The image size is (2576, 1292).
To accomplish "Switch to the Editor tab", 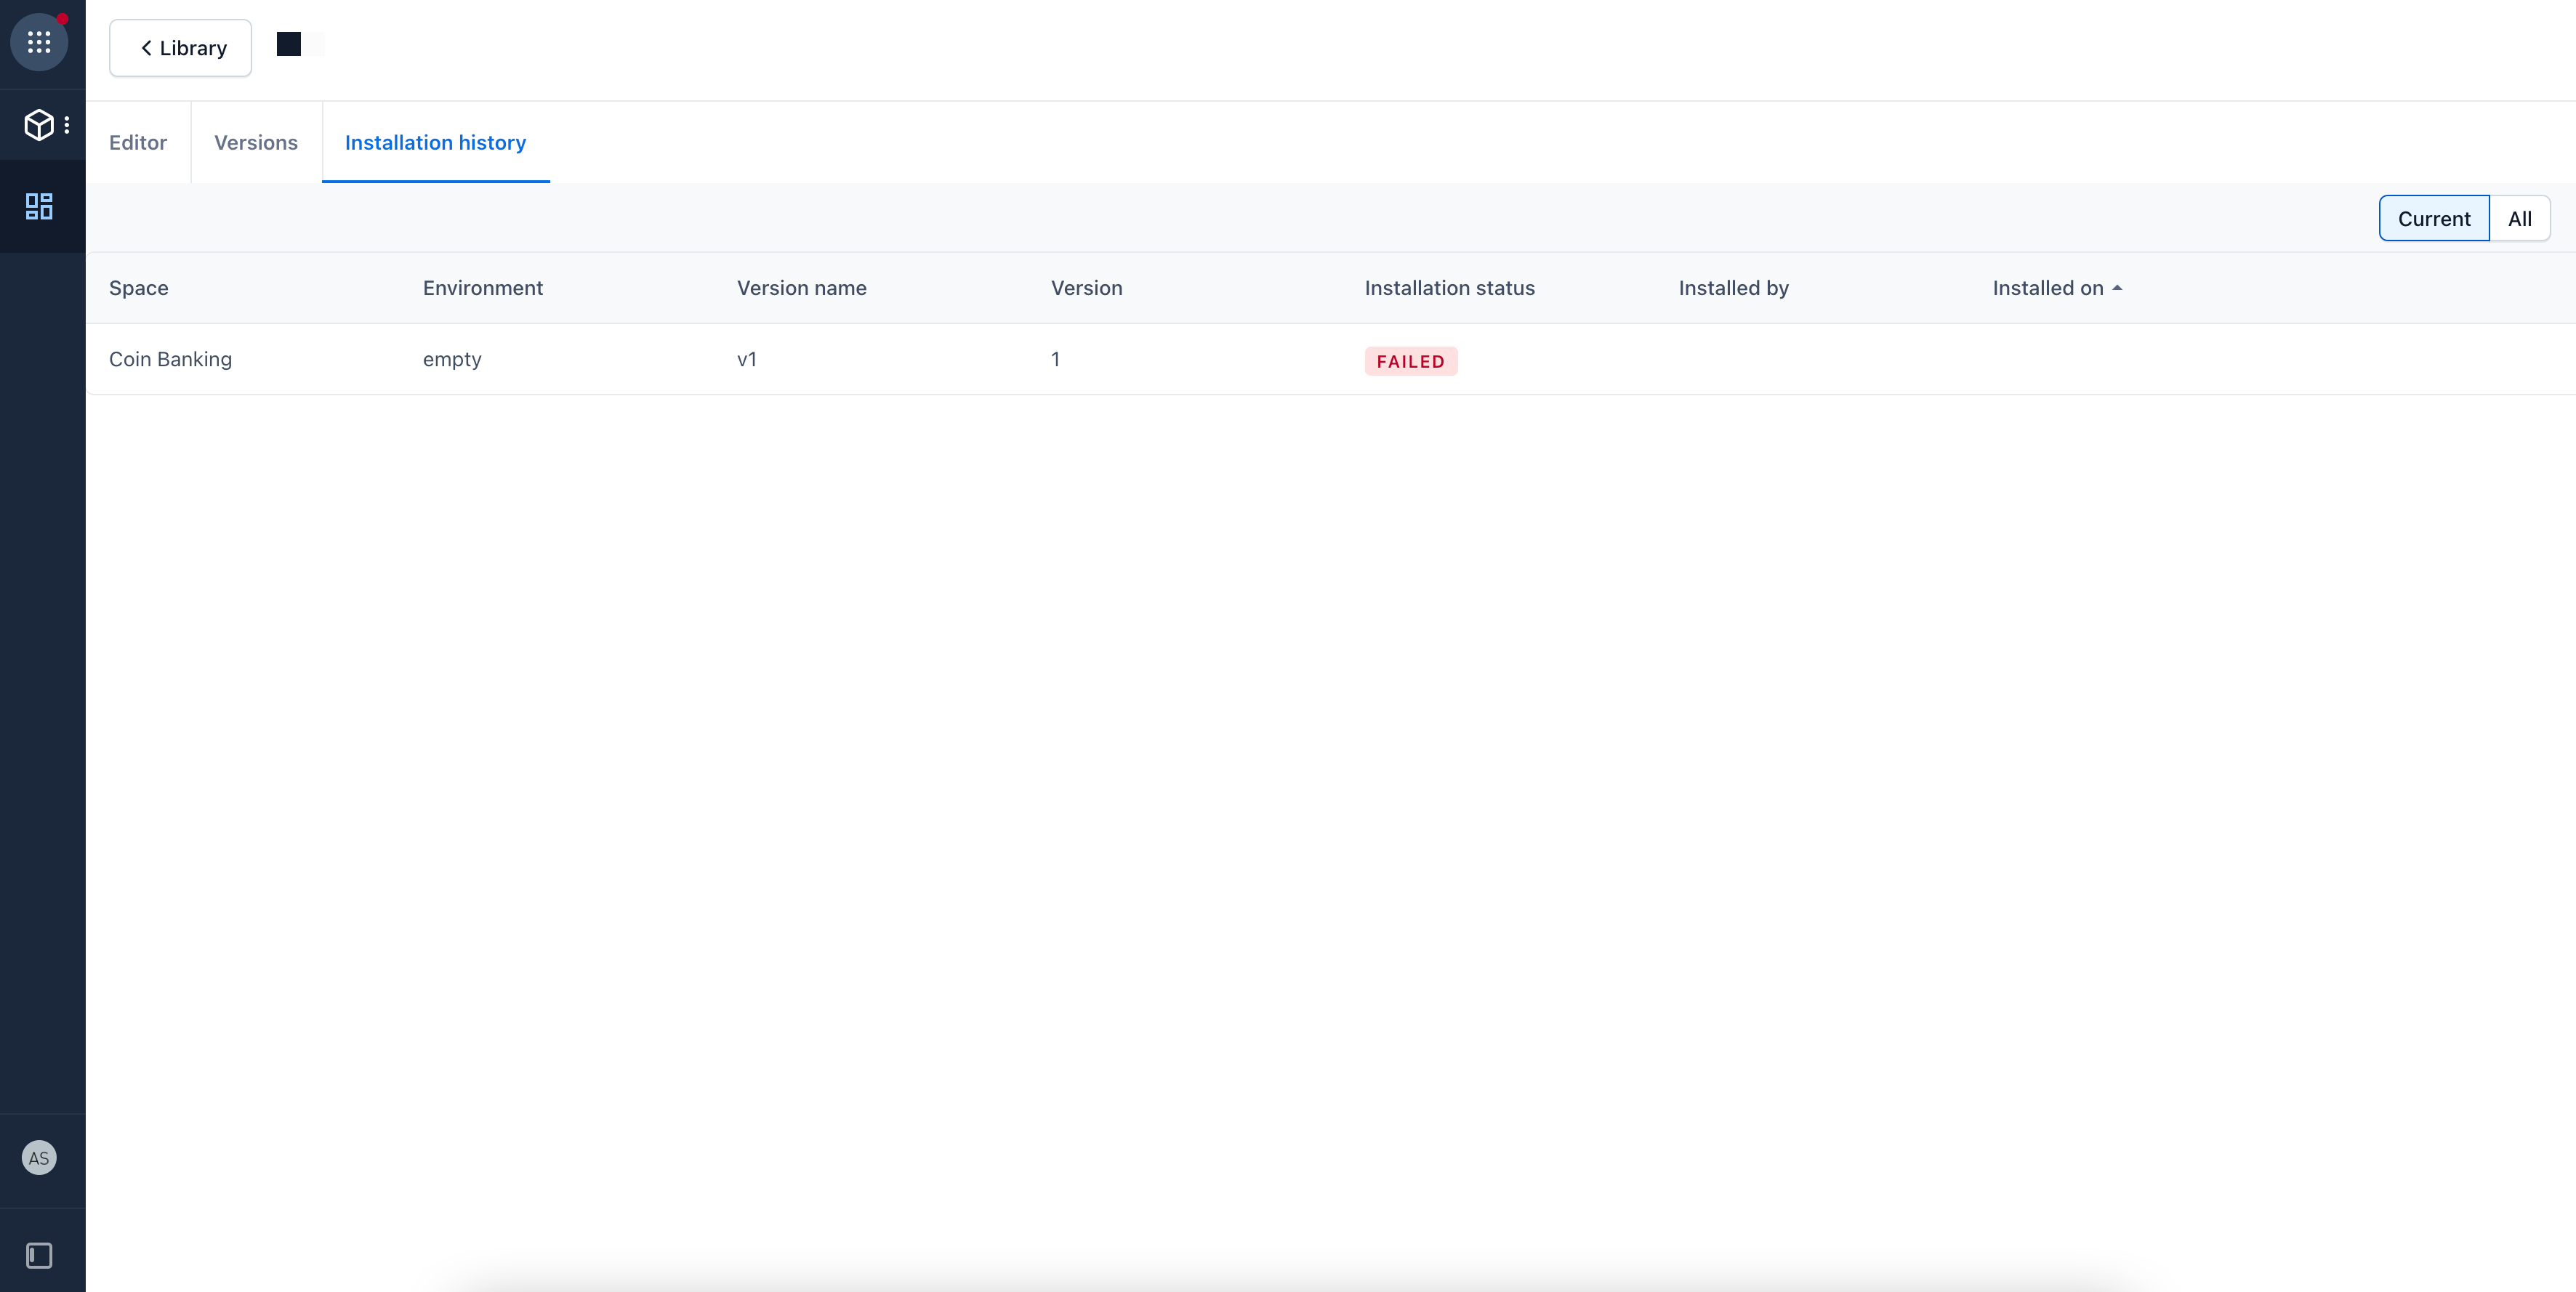I will point(138,142).
